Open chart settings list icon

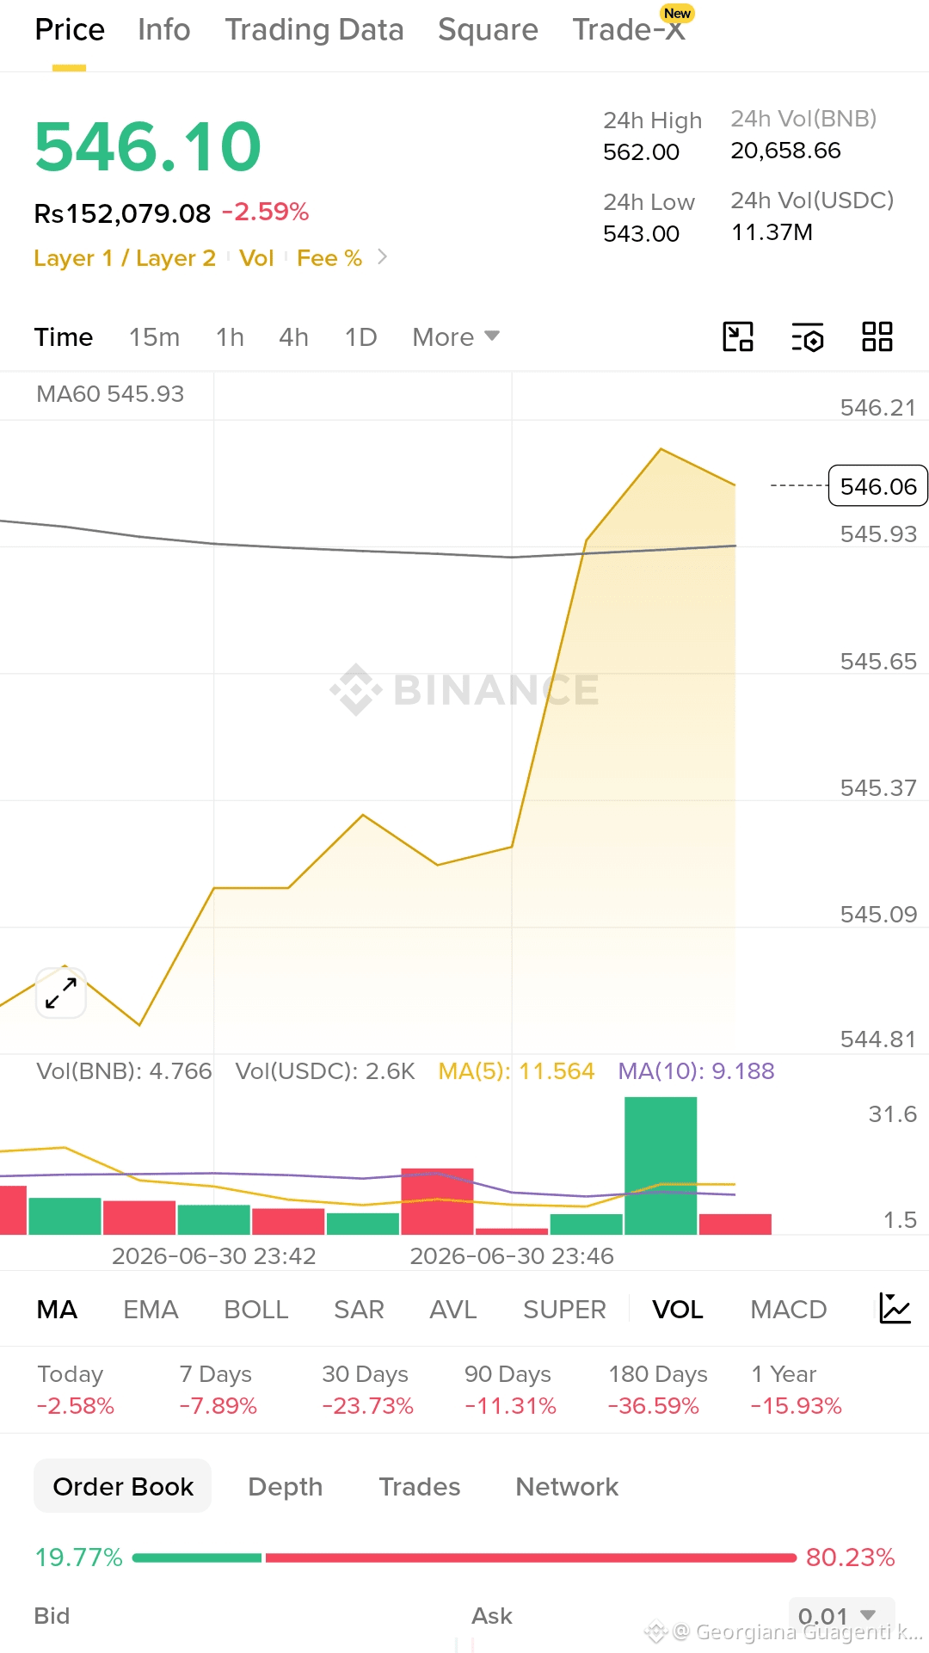(x=808, y=337)
